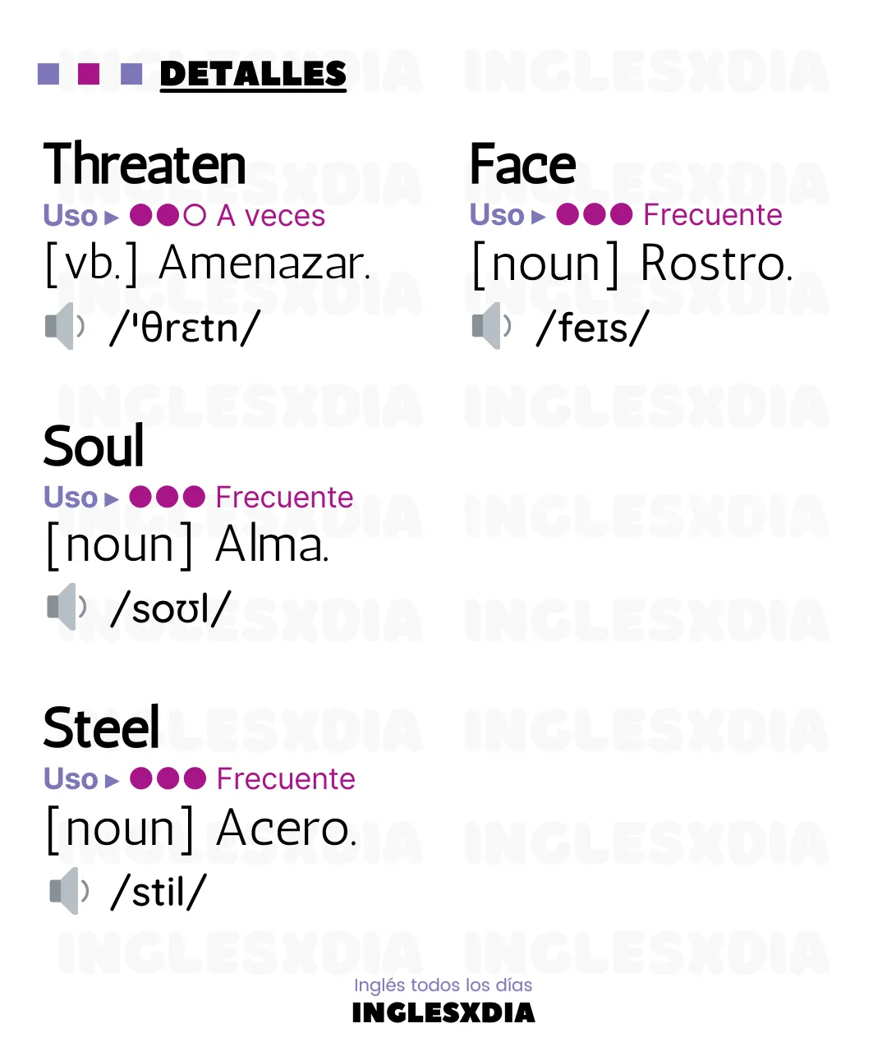This screenshot has height=1051, width=887.
Task: Click the first purple square in header
Action: (x=48, y=74)
